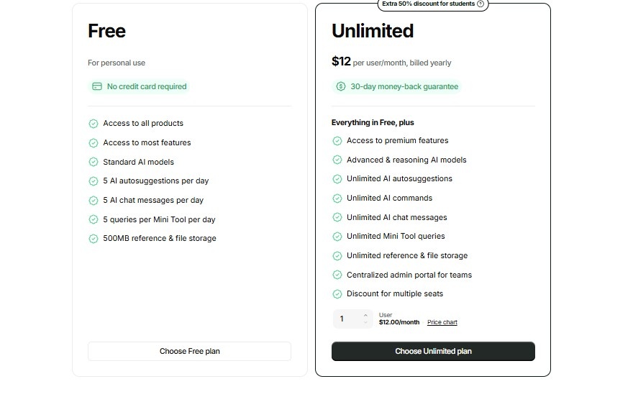Click checkmark beside Unlimited AI commands

337,198
